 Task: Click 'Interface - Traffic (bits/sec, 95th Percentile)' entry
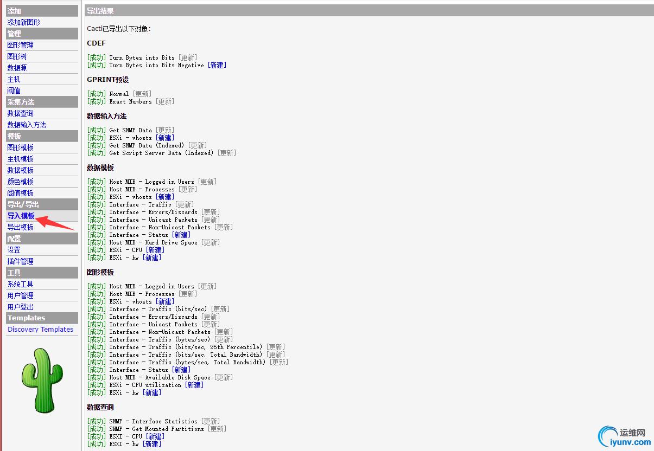tap(186, 347)
